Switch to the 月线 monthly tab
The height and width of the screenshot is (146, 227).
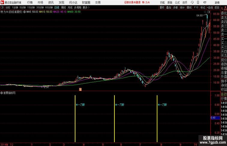tap(70, 7)
